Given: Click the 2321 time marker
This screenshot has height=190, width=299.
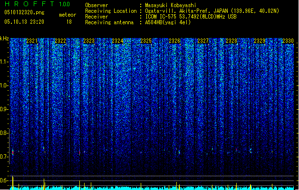Looking at the screenshot, I should (32, 41).
